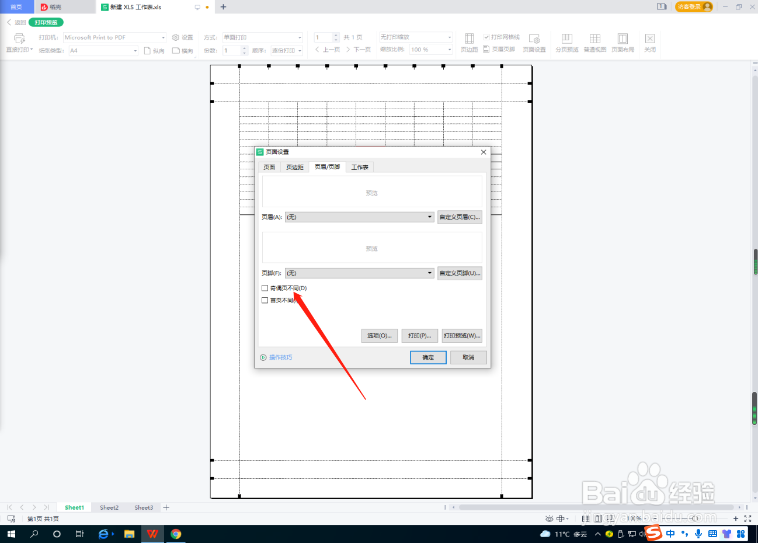Image resolution: width=758 pixels, height=543 pixels.
Task: Open 页面设置 toolbar icon
Action: pyautogui.click(x=534, y=43)
